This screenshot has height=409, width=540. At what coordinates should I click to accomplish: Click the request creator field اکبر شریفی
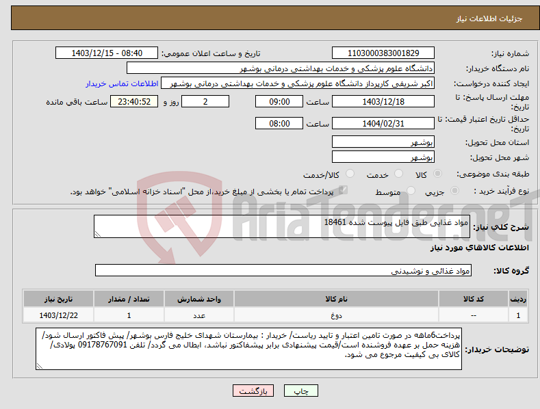(298, 83)
